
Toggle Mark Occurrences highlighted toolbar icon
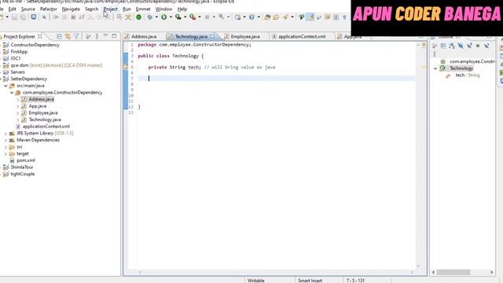pos(310,17)
